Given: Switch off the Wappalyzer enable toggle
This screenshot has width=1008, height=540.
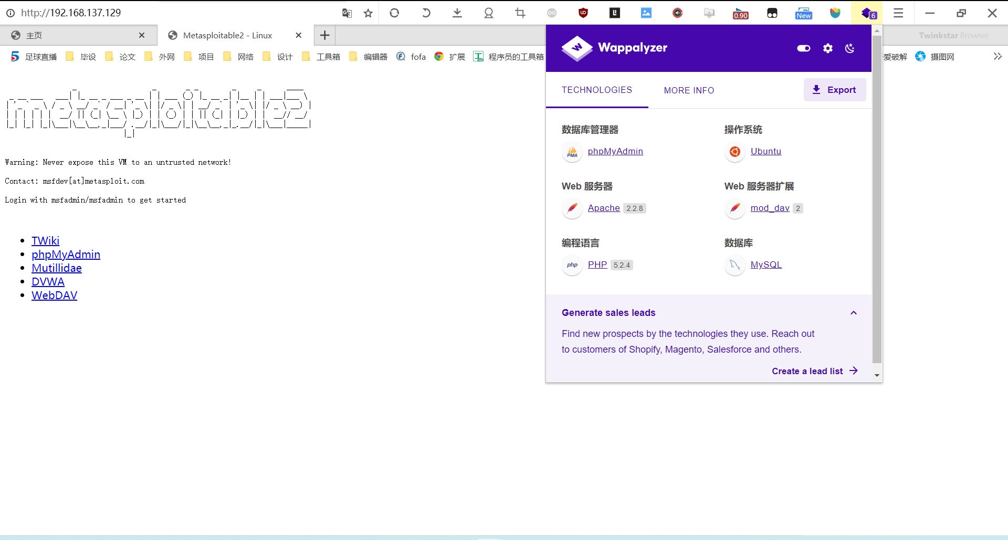Looking at the screenshot, I should pyautogui.click(x=803, y=48).
